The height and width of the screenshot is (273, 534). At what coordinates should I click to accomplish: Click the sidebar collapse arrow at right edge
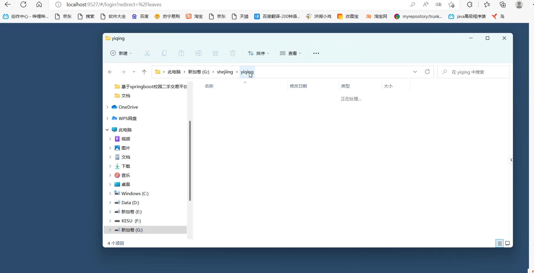tap(511, 160)
